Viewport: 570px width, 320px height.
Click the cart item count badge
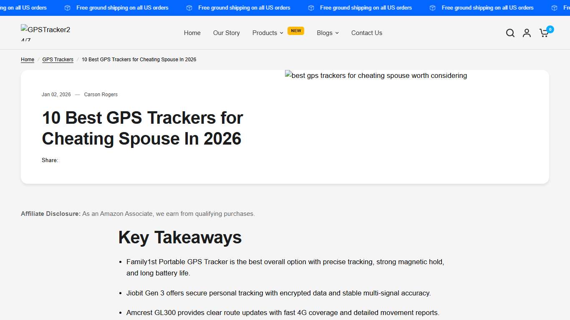pyautogui.click(x=550, y=29)
